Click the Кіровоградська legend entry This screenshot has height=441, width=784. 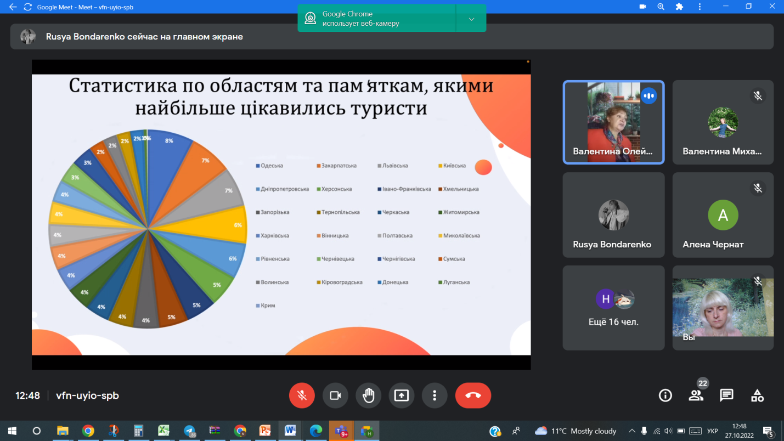coord(340,282)
